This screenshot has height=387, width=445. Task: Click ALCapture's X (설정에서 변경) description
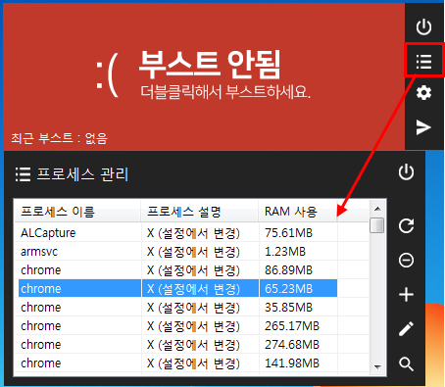pos(193,233)
